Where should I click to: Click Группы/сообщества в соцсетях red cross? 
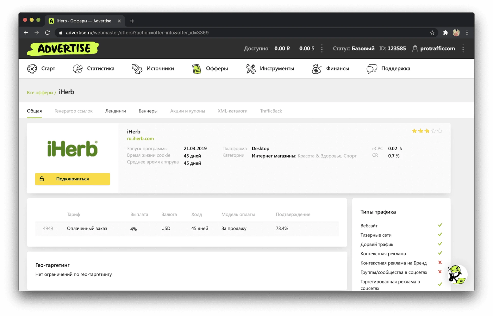coord(440,272)
